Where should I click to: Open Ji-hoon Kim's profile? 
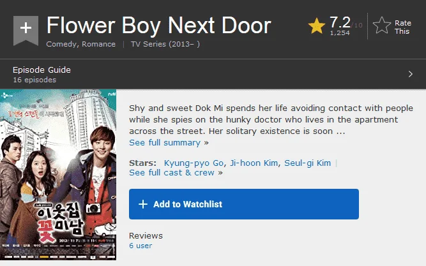click(254, 163)
